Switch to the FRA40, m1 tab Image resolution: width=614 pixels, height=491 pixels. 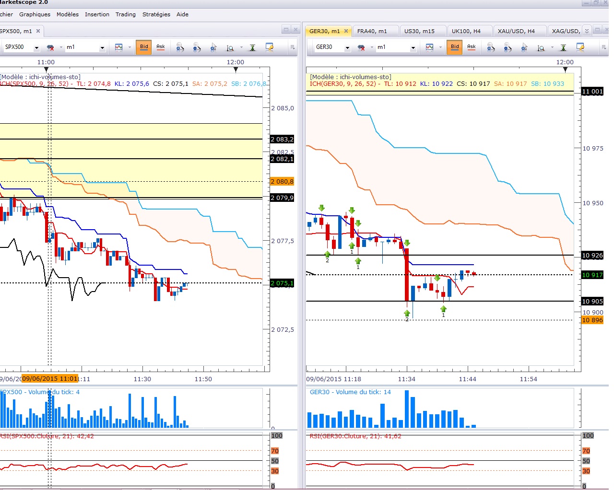376,31
